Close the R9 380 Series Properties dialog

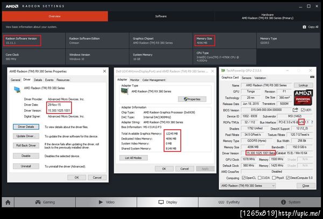[x=104, y=71]
